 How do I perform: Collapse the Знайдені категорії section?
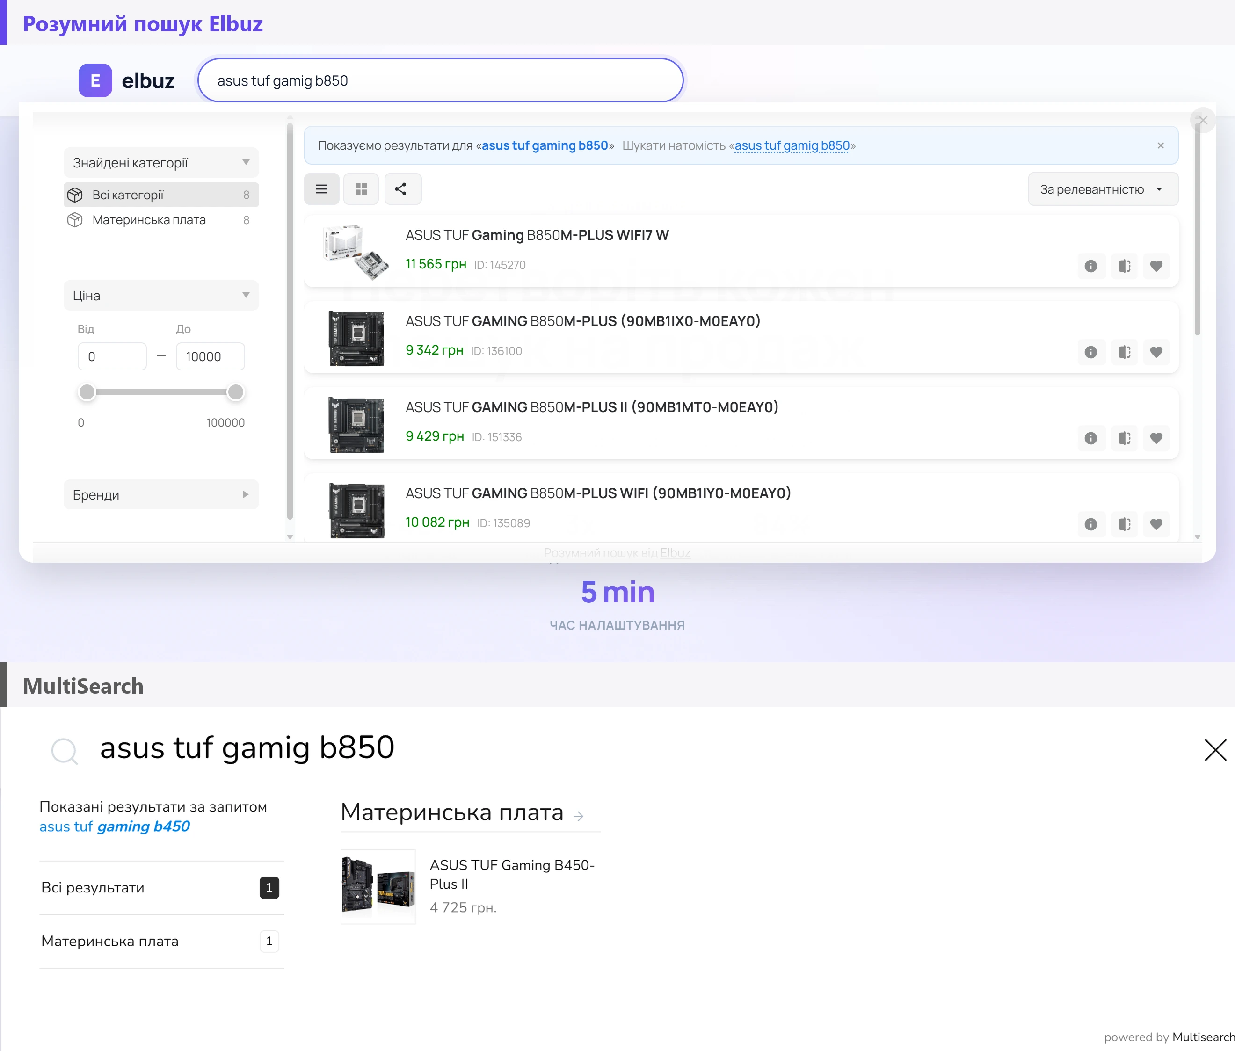(x=161, y=163)
